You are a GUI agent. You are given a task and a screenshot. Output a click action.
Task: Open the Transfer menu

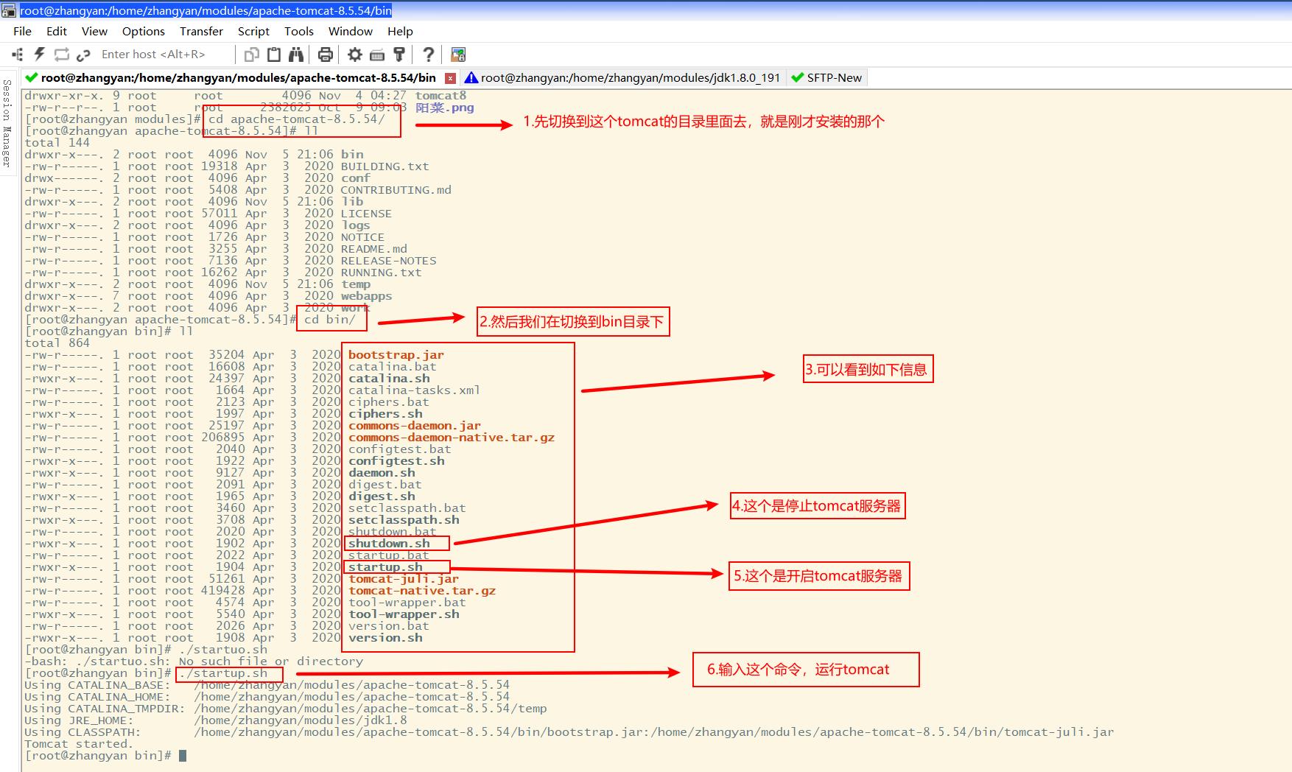[201, 31]
